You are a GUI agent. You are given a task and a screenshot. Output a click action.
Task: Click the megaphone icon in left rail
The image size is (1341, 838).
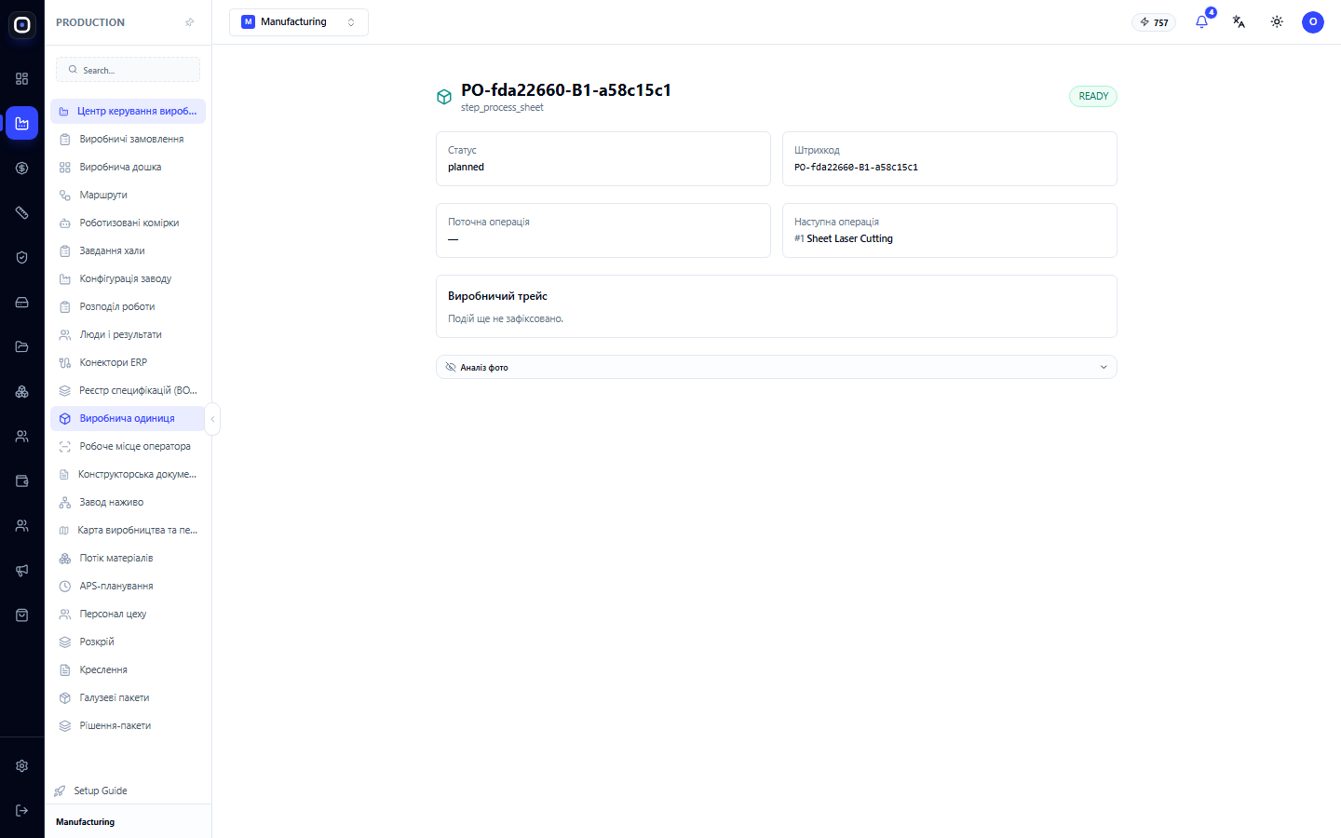pyautogui.click(x=21, y=570)
